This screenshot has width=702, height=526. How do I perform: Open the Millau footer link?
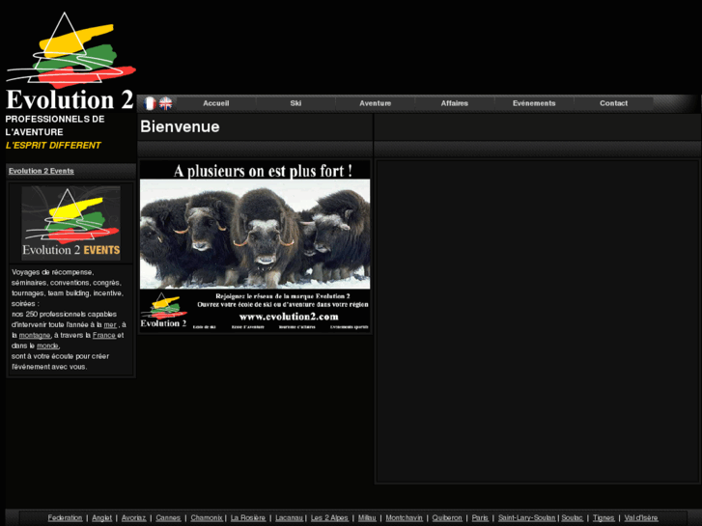tap(367, 518)
